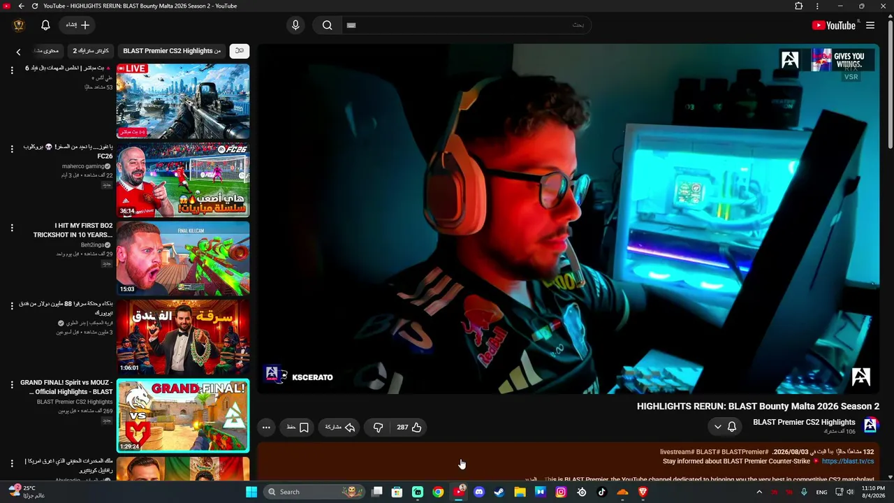Image resolution: width=894 pixels, height=503 pixels.
Task: Open the browser extensions puzzle icon
Action: (799, 6)
